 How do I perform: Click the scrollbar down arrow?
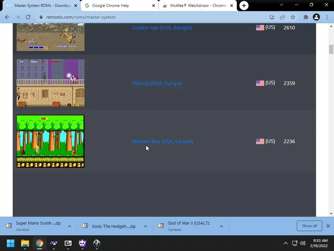click(331, 214)
